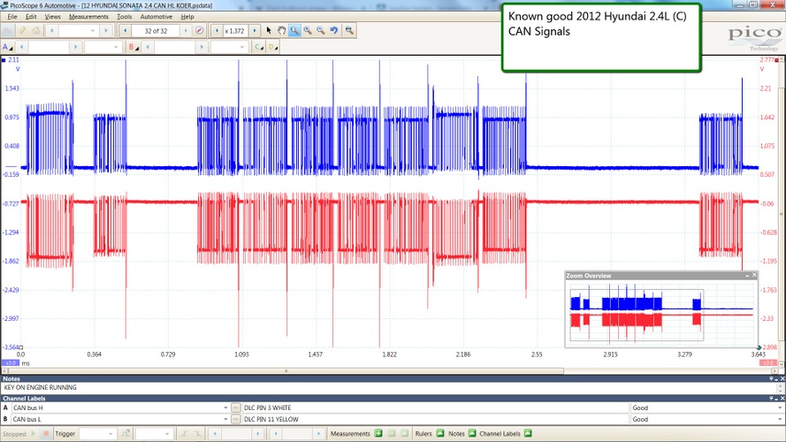
Task: Go to previous waveform buffer
Action: click(126, 31)
